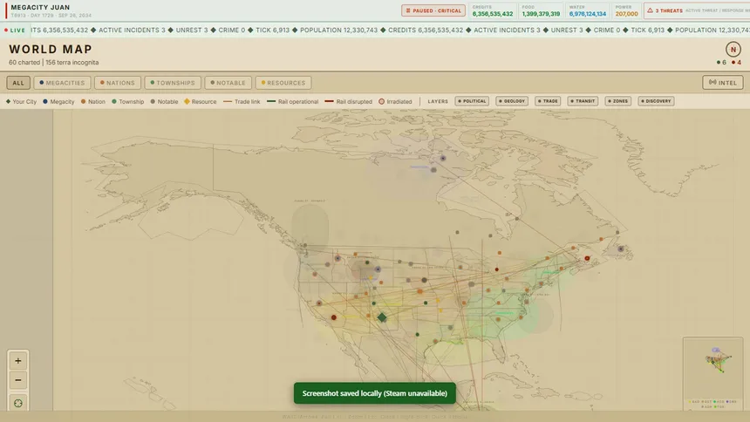Zoom out with the minus button

point(18,380)
